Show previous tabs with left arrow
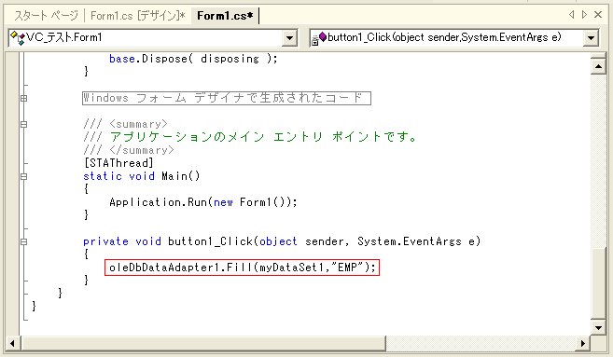 click(572, 15)
